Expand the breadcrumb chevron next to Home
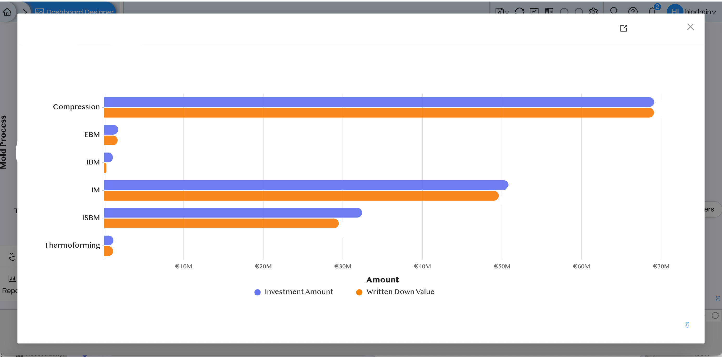 25,12
